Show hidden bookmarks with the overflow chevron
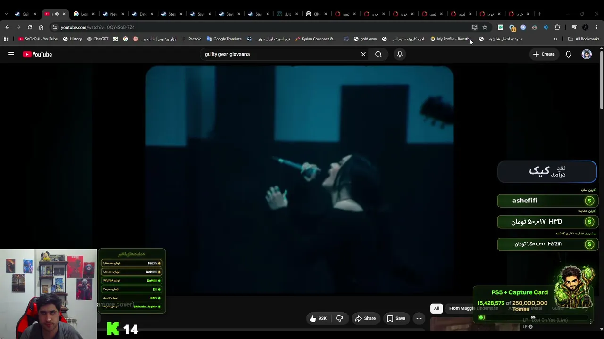604x339 pixels. click(555, 39)
